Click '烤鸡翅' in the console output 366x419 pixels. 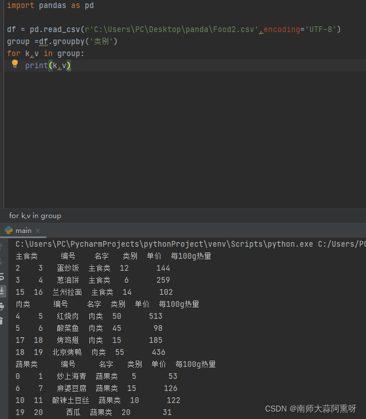click(68, 340)
